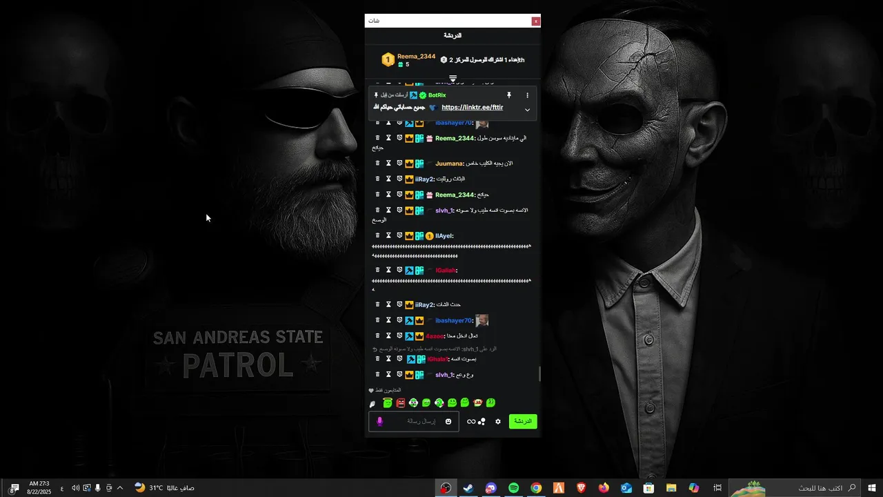Delete IGallah's message with trash icon
The image size is (883, 497).
click(377, 270)
